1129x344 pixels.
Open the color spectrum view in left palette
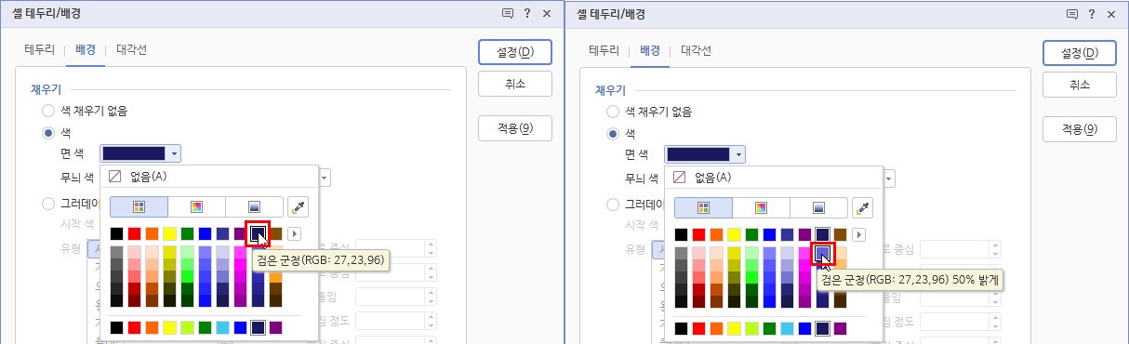[x=196, y=206]
